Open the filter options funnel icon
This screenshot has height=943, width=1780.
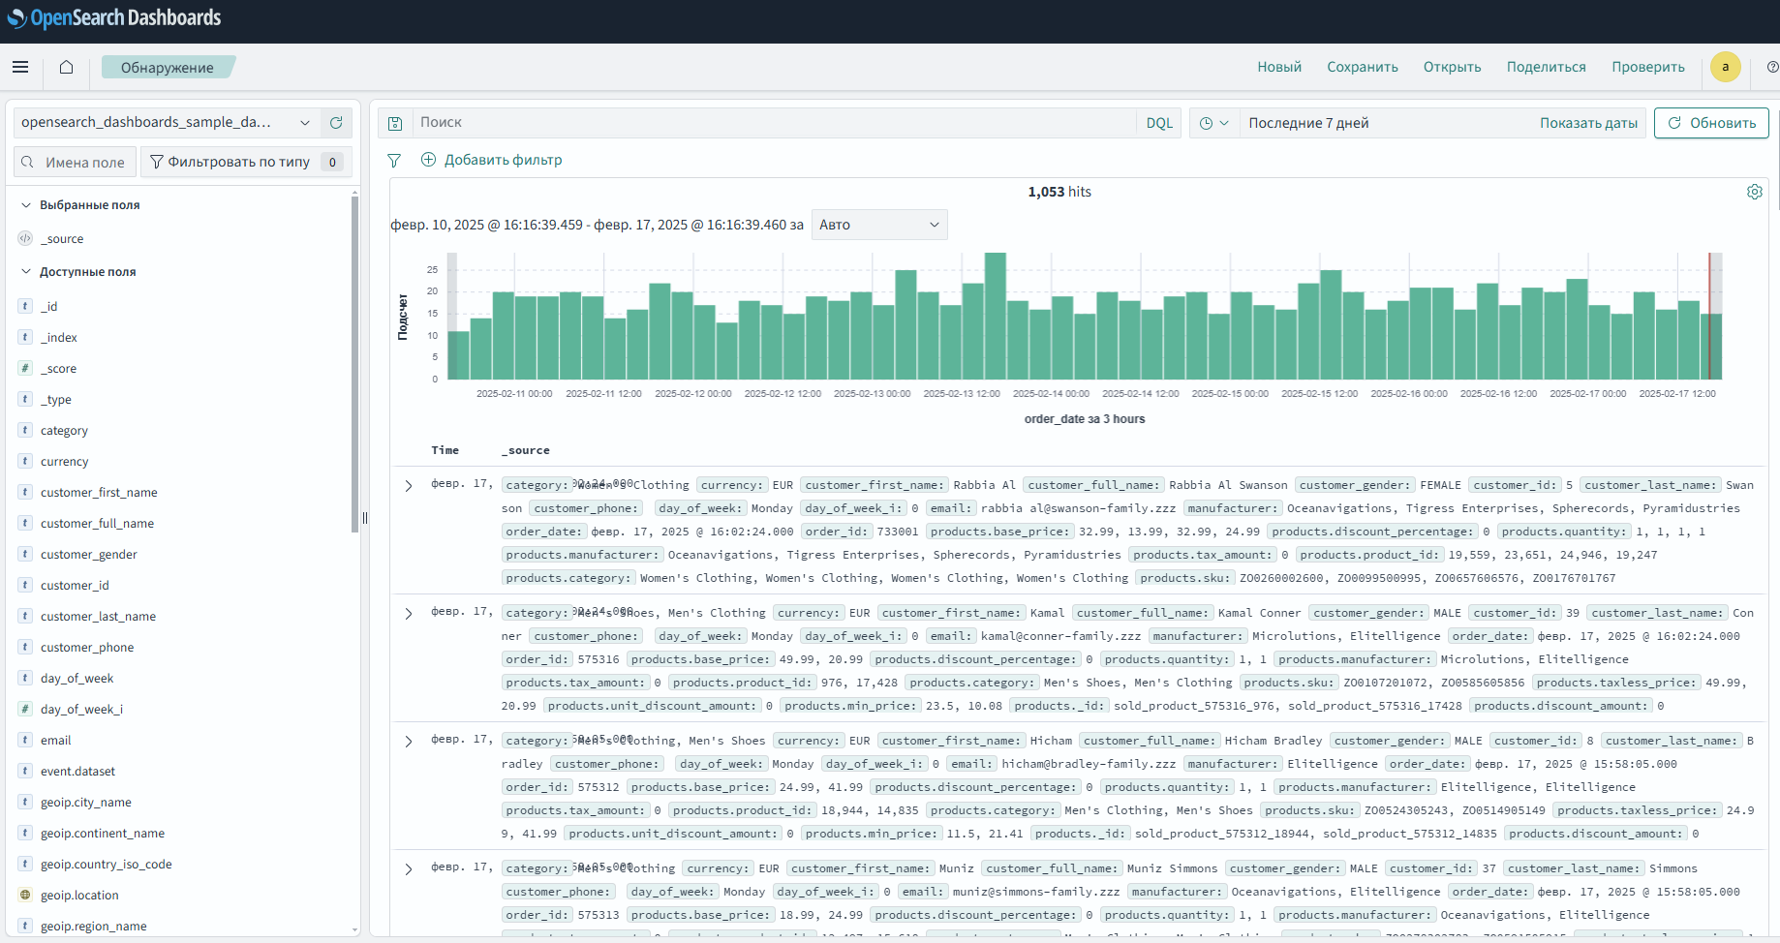pos(394,161)
